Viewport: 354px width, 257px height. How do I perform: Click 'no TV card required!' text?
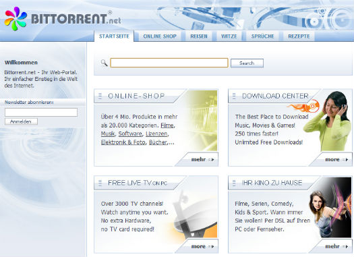coord(127,229)
